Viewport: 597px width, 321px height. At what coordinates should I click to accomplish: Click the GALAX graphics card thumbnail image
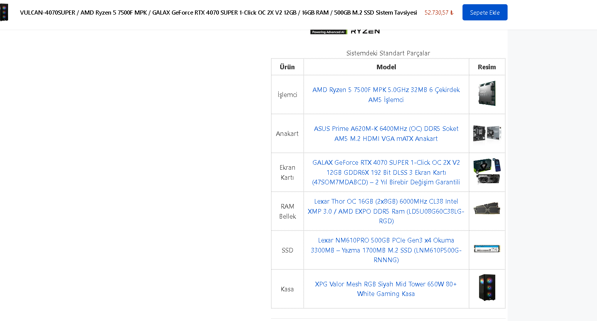pyautogui.click(x=487, y=171)
